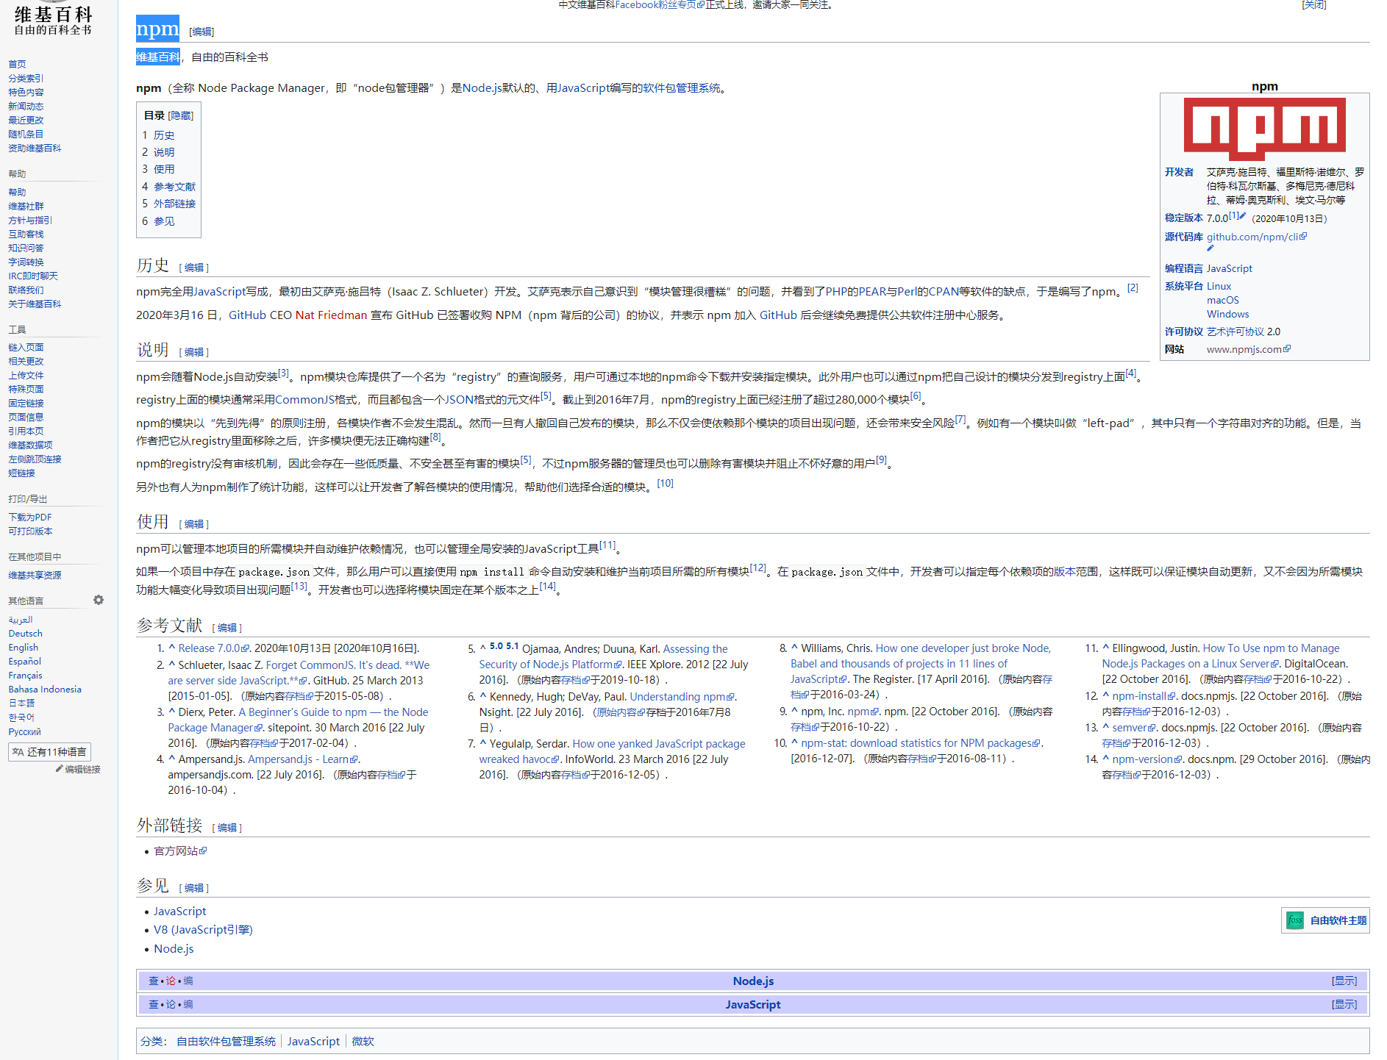This screenshot has width=1387, height=1060.
Task: Jump to 参考文献 in table of contents
Action: 174,187
